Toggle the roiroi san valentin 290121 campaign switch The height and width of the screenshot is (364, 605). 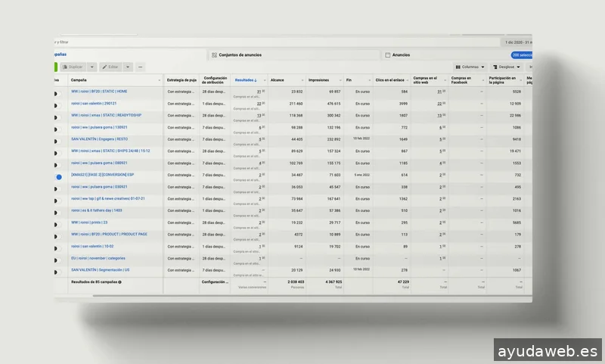[57, 106]
